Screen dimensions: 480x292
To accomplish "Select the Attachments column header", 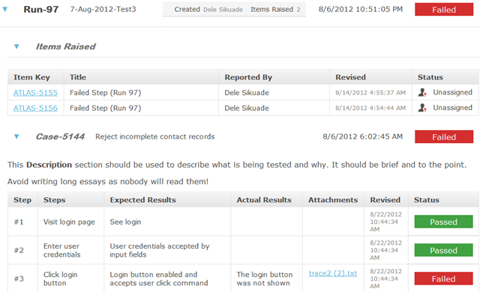I will point(333,200).
